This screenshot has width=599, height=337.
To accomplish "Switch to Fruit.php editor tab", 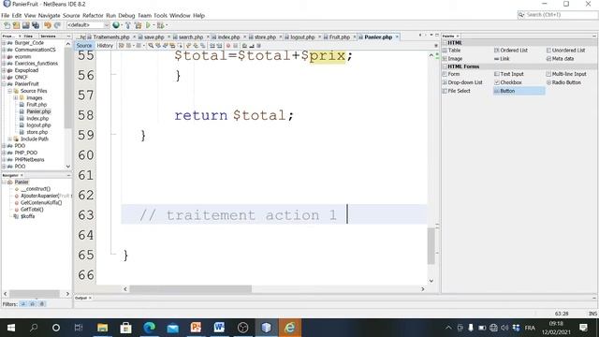I will (339, 37).
